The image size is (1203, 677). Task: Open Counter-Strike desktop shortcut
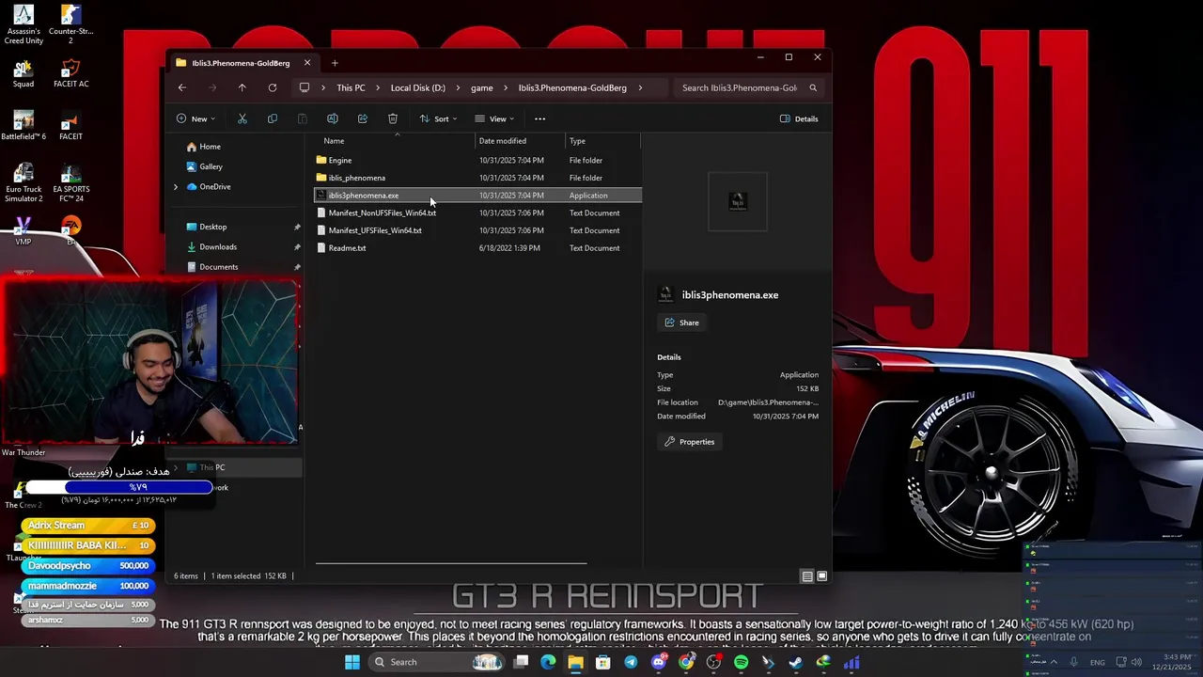click(x=70, y=24)
